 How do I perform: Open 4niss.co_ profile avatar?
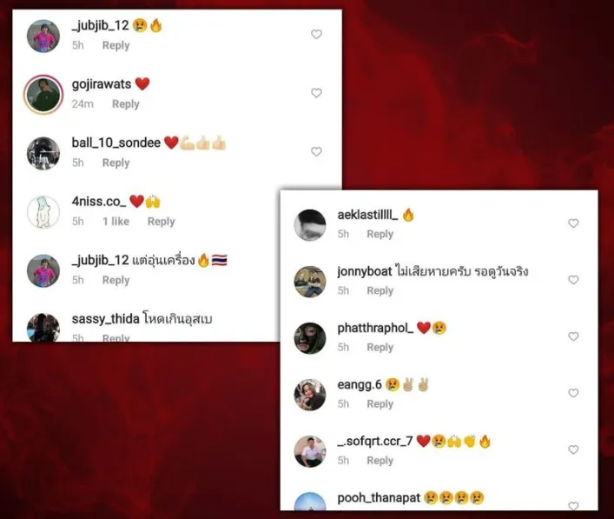pos(43,212)
